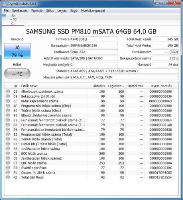Click status orb for row 09 Bekapcsolva töltött idő
183x200 pixels.
click(8, 96)
